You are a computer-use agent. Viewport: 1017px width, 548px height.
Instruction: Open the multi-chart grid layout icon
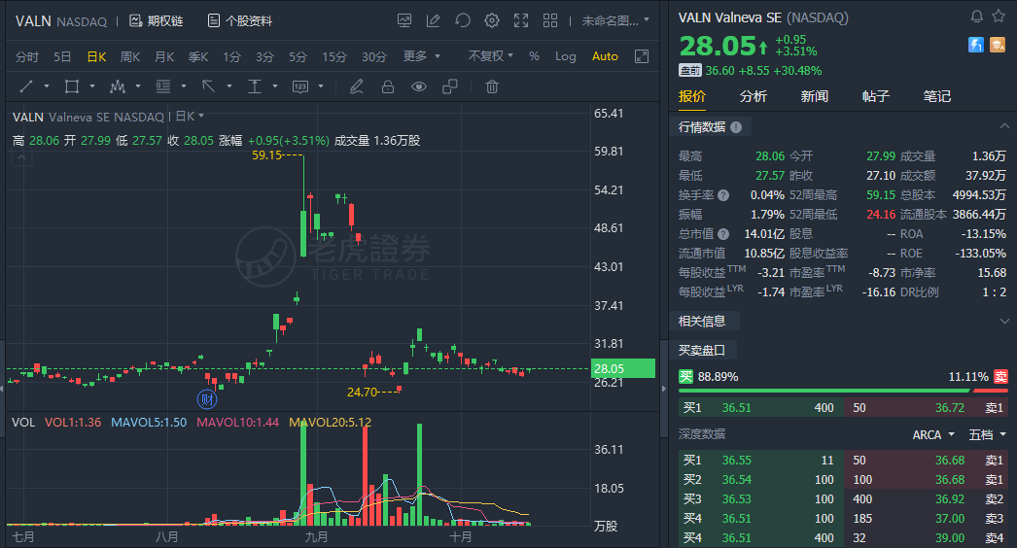[550, 20]
